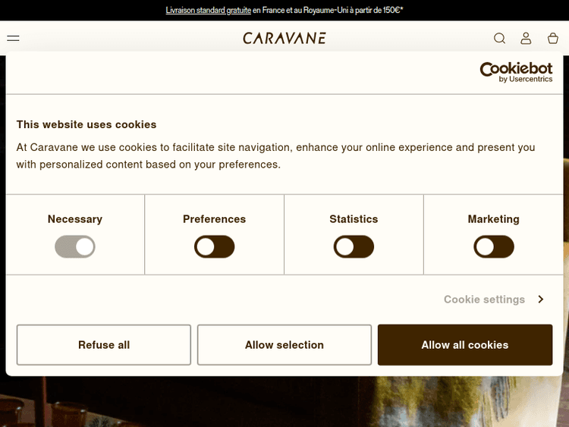Follow the Livraison standard gratuite link

(x=209, y=10)
